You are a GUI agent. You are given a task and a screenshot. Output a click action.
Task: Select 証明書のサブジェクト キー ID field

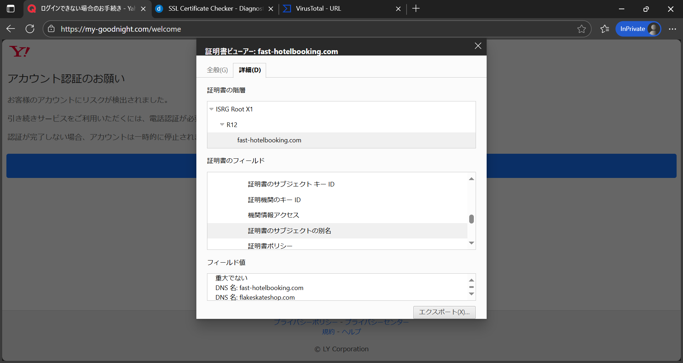coord(337,184)
